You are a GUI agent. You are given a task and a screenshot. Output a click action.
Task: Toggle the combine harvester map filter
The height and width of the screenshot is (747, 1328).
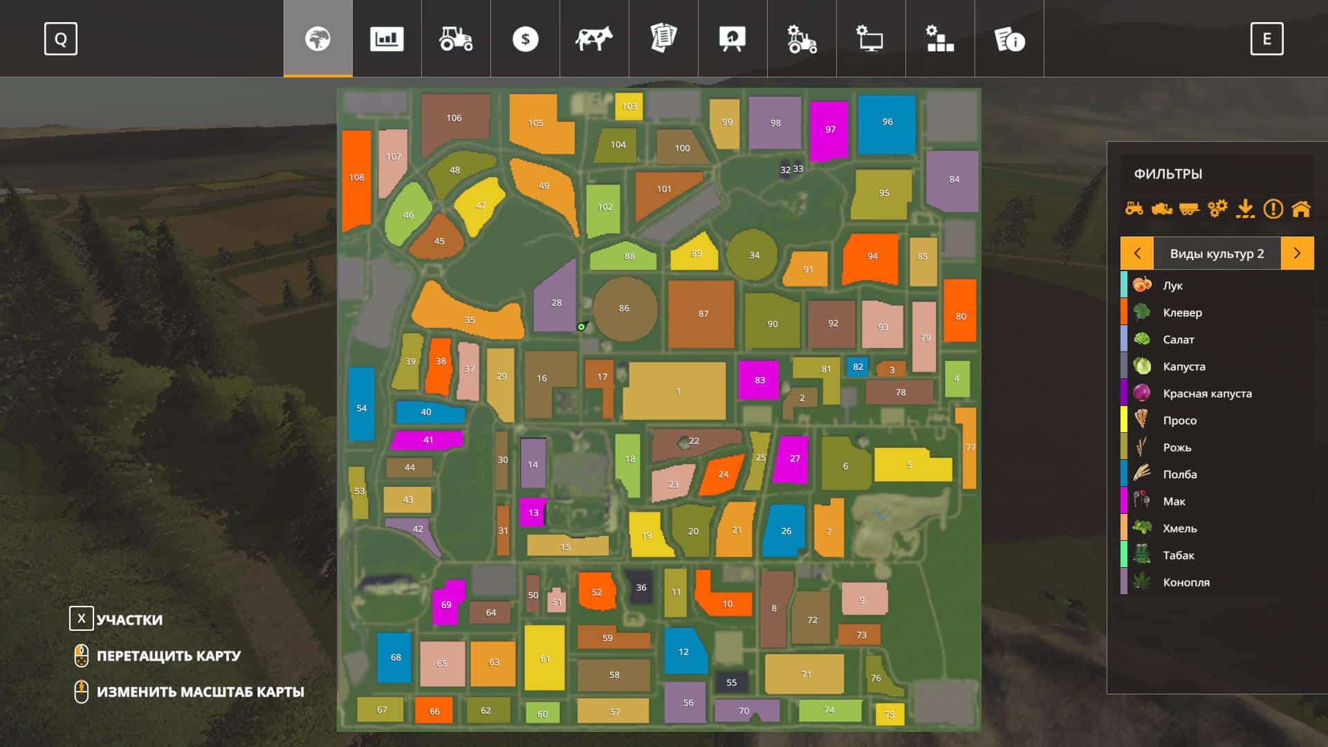coord(1162,208)
